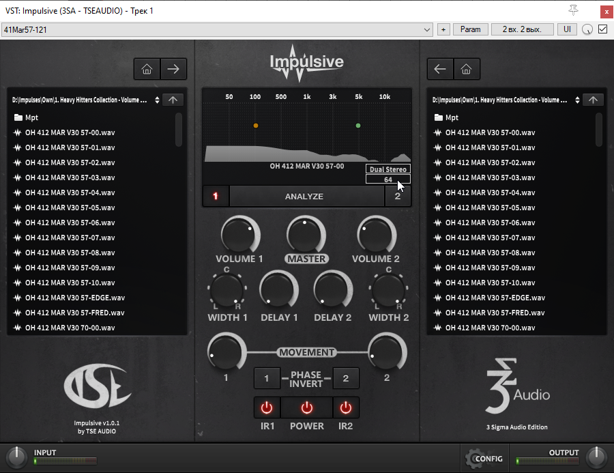Screen dimensions: 614x473
Task: Open right browser path dropdown arrows
Action: click(x=577, y=100)
